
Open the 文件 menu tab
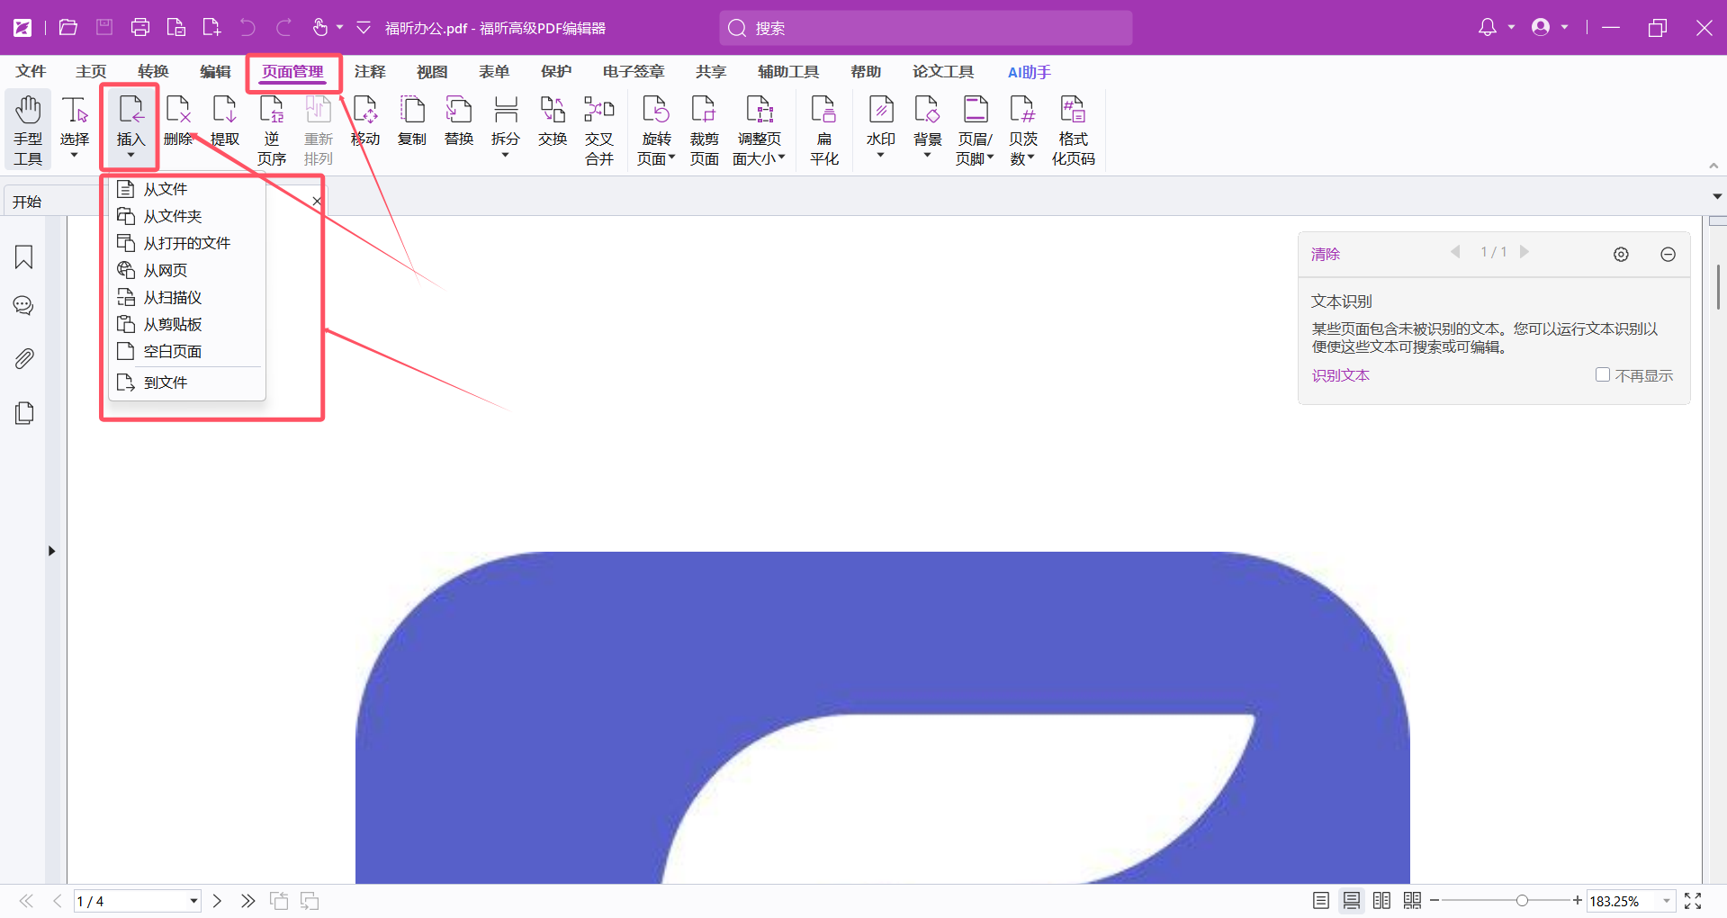pos(31,72)
